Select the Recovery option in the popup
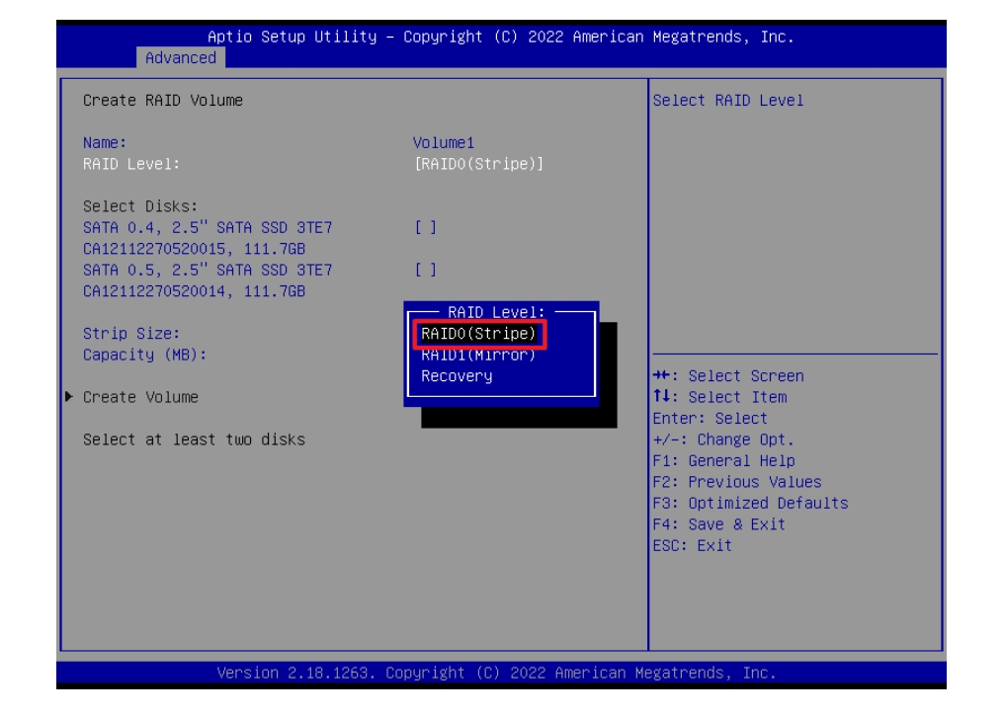The width and height of the screenshot is (1004, 717). point(457,376)
